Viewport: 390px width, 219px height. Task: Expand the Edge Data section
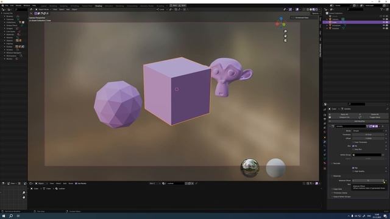[337, 189]
